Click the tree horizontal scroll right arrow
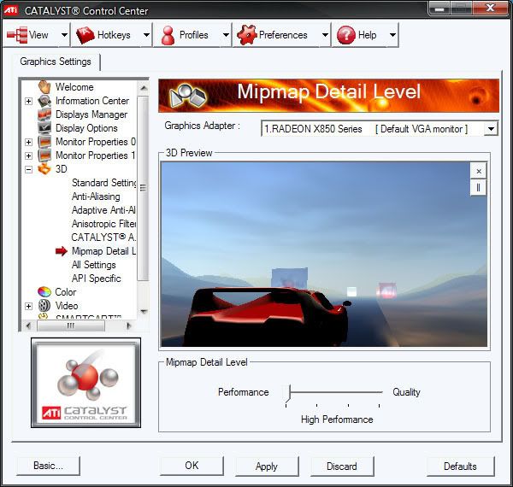The width and height of the screenshot is (513, 487). [x=128, y=326]
